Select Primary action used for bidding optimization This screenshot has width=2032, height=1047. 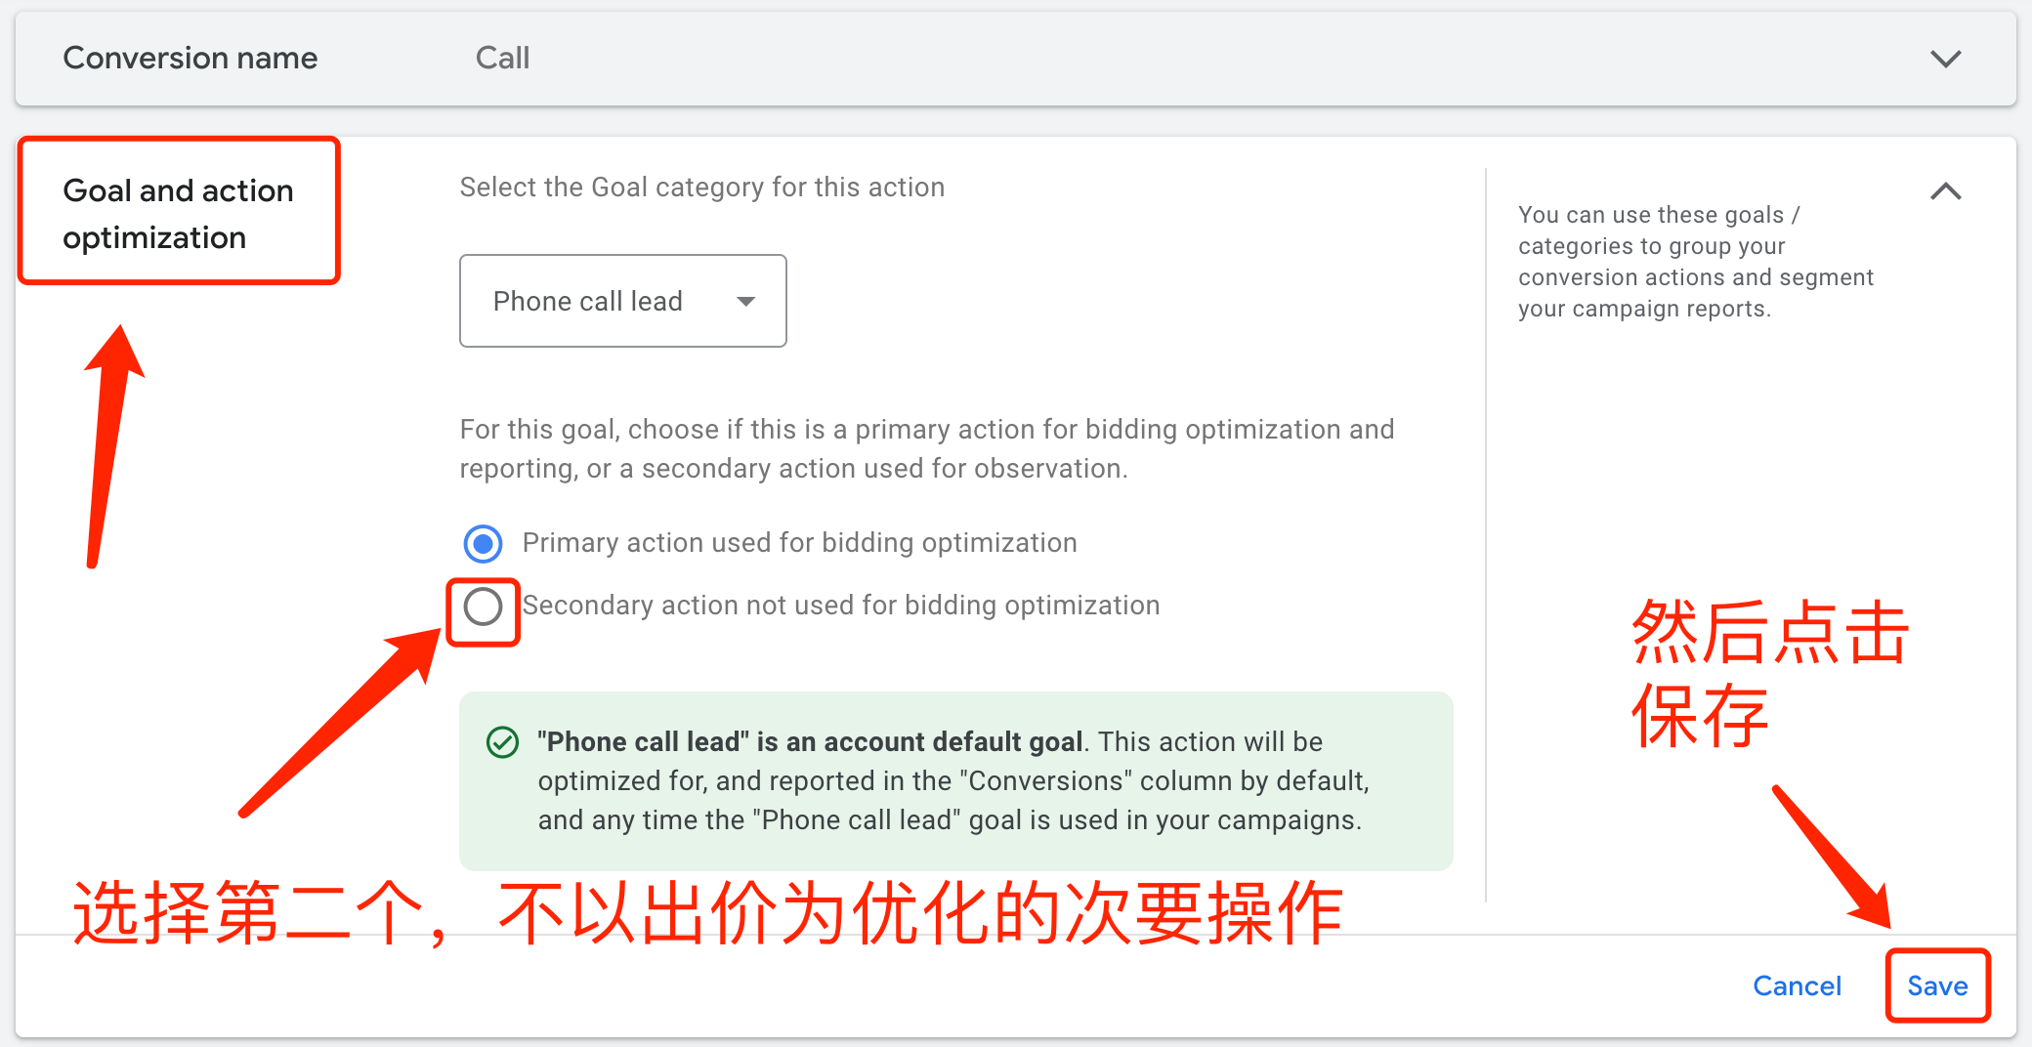(x=483, y=543)
